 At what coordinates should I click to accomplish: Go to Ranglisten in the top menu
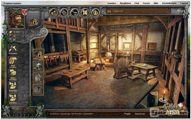click(x=125, y=3)
